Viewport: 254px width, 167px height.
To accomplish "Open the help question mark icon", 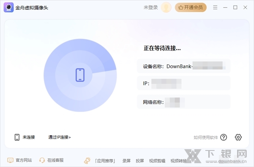I will pos(224,137).
